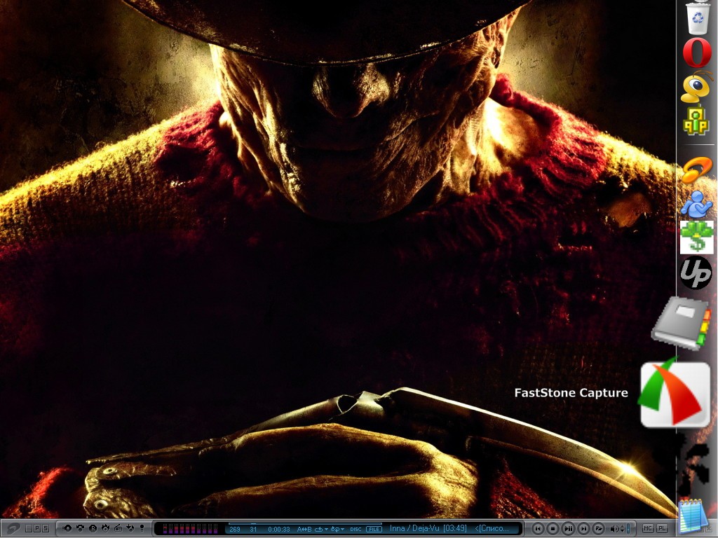The width and height of the screenshot is (718, 538).
Task: Switch the player to DISC mode
Action: pyautogui.click(x=355, y=529)
